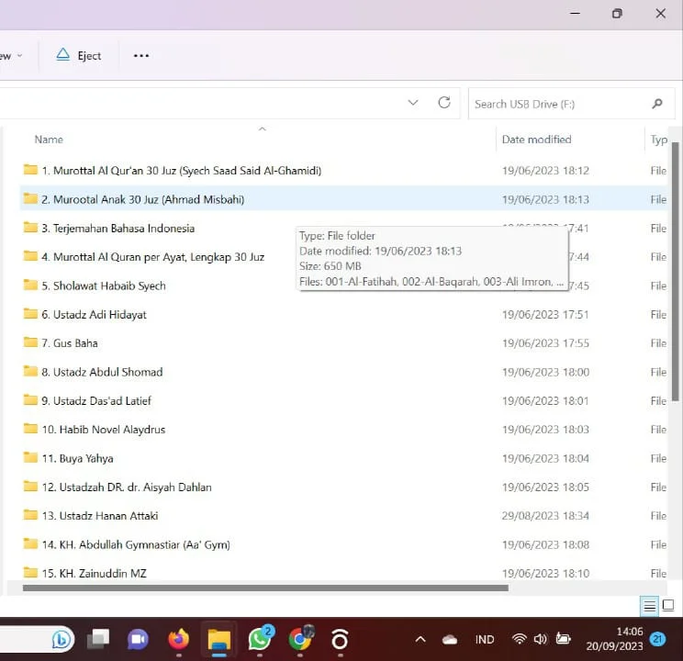Click date 29/08/2023 18:34 cell
Screen dimensions: 683x661
pyautogui.click(x=545, y=516)
